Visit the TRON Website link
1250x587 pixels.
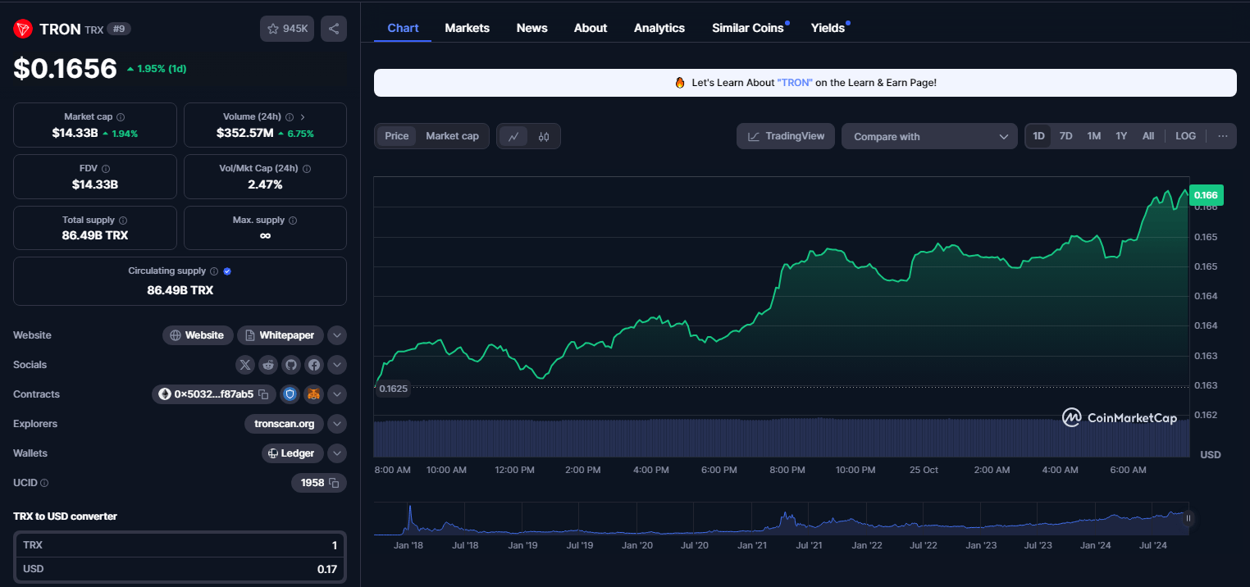pos(197,335)
